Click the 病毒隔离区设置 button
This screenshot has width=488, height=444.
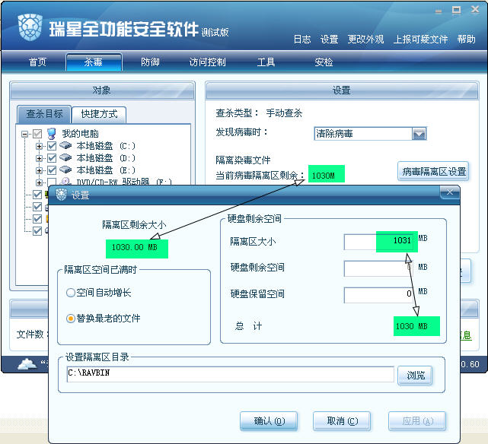coord(433,171)
